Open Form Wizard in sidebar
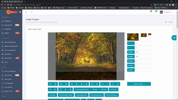Image resolution: width=178 pixels, height=100 pixels. [11, 87]
